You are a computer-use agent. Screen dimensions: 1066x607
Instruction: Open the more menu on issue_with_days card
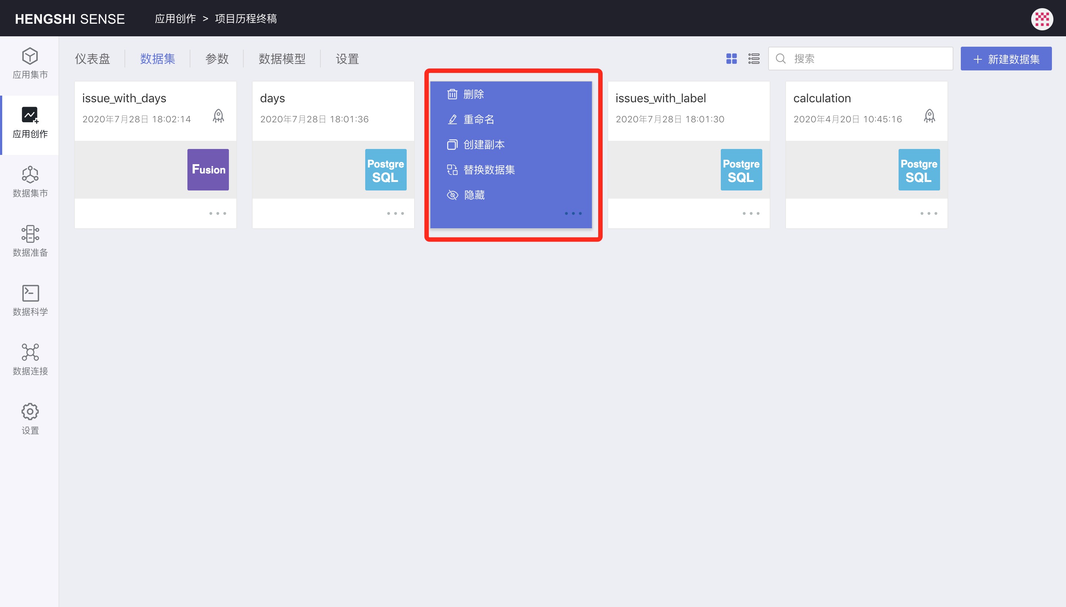click(x=217, y=213)
